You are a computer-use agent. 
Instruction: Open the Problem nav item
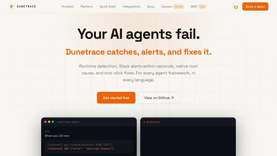coord(68,7)
